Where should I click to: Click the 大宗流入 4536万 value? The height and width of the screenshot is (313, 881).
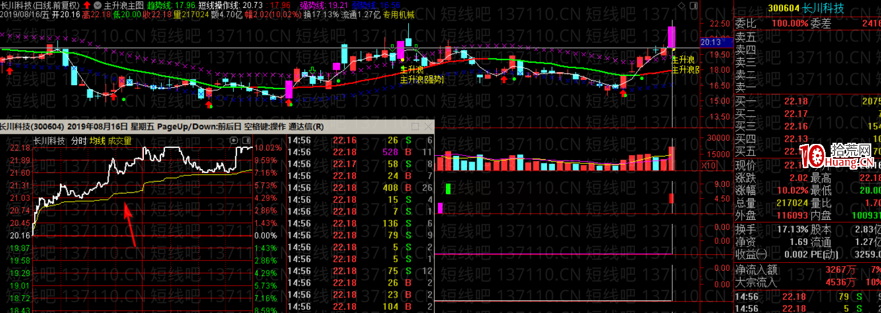pyautogui.click(x=840, y=282)
